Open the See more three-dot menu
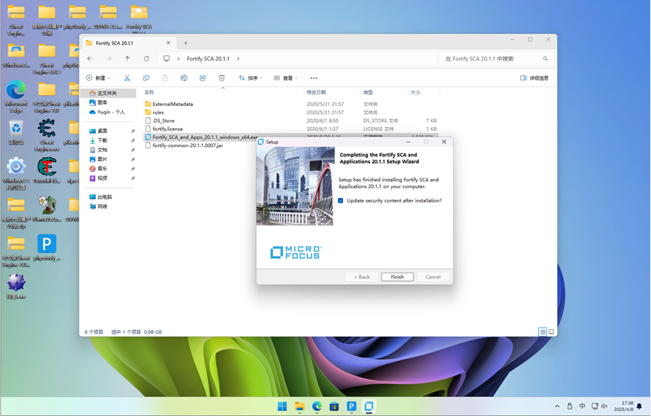 pos(314,78)
